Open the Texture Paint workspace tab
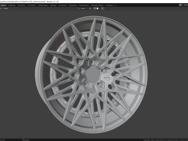Viewport: 188px width, 141px height. 43,5
